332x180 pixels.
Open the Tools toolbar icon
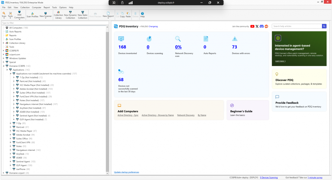[x=10, y=15]
